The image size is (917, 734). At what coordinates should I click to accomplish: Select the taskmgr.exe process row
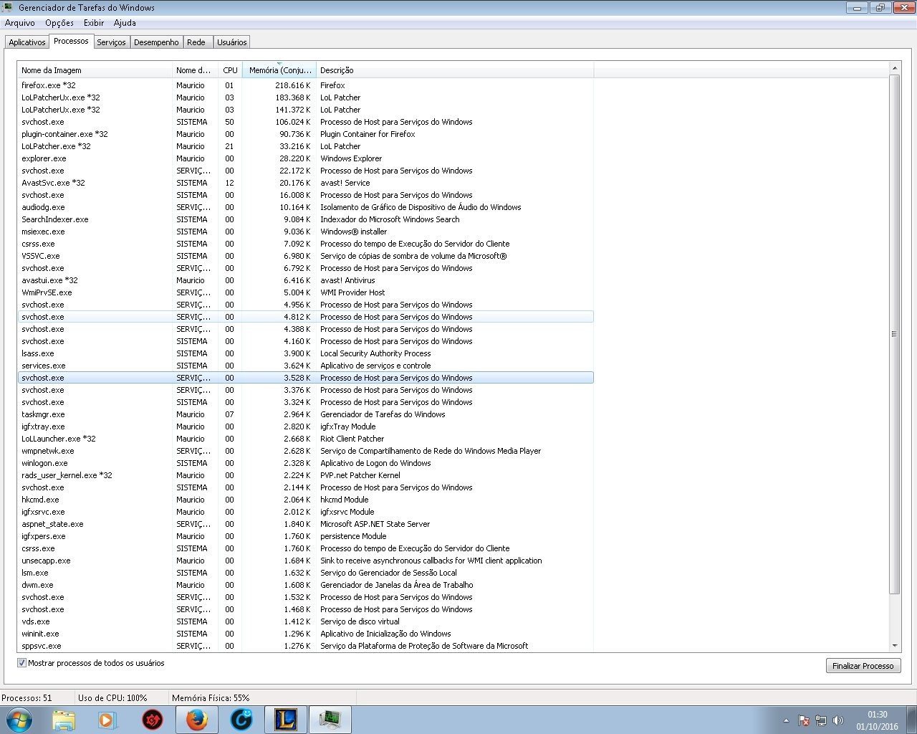coord(306,414)
